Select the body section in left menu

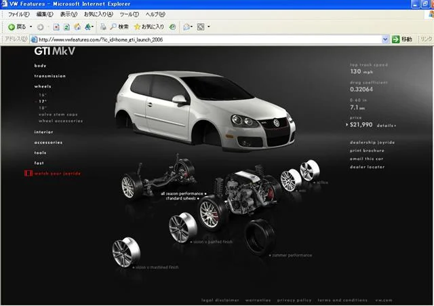(x=40, y=66)
